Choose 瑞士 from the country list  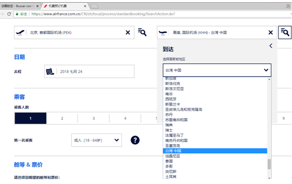click(x=169, y=130)
